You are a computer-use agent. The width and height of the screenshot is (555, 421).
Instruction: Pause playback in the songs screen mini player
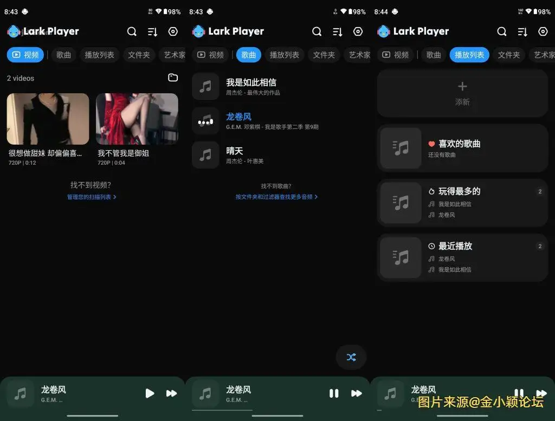point(334,393)
